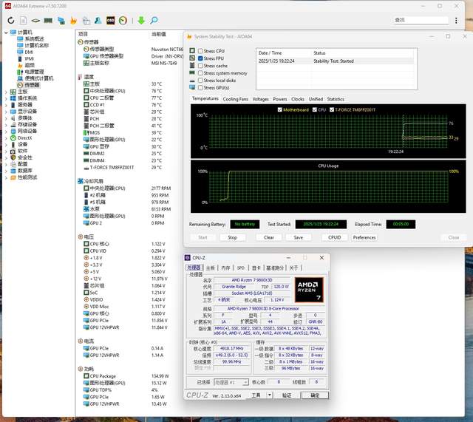Click the green download arrow toolbar icon
The height and width of the screenshot is (422, 473).
coord(141,20)
